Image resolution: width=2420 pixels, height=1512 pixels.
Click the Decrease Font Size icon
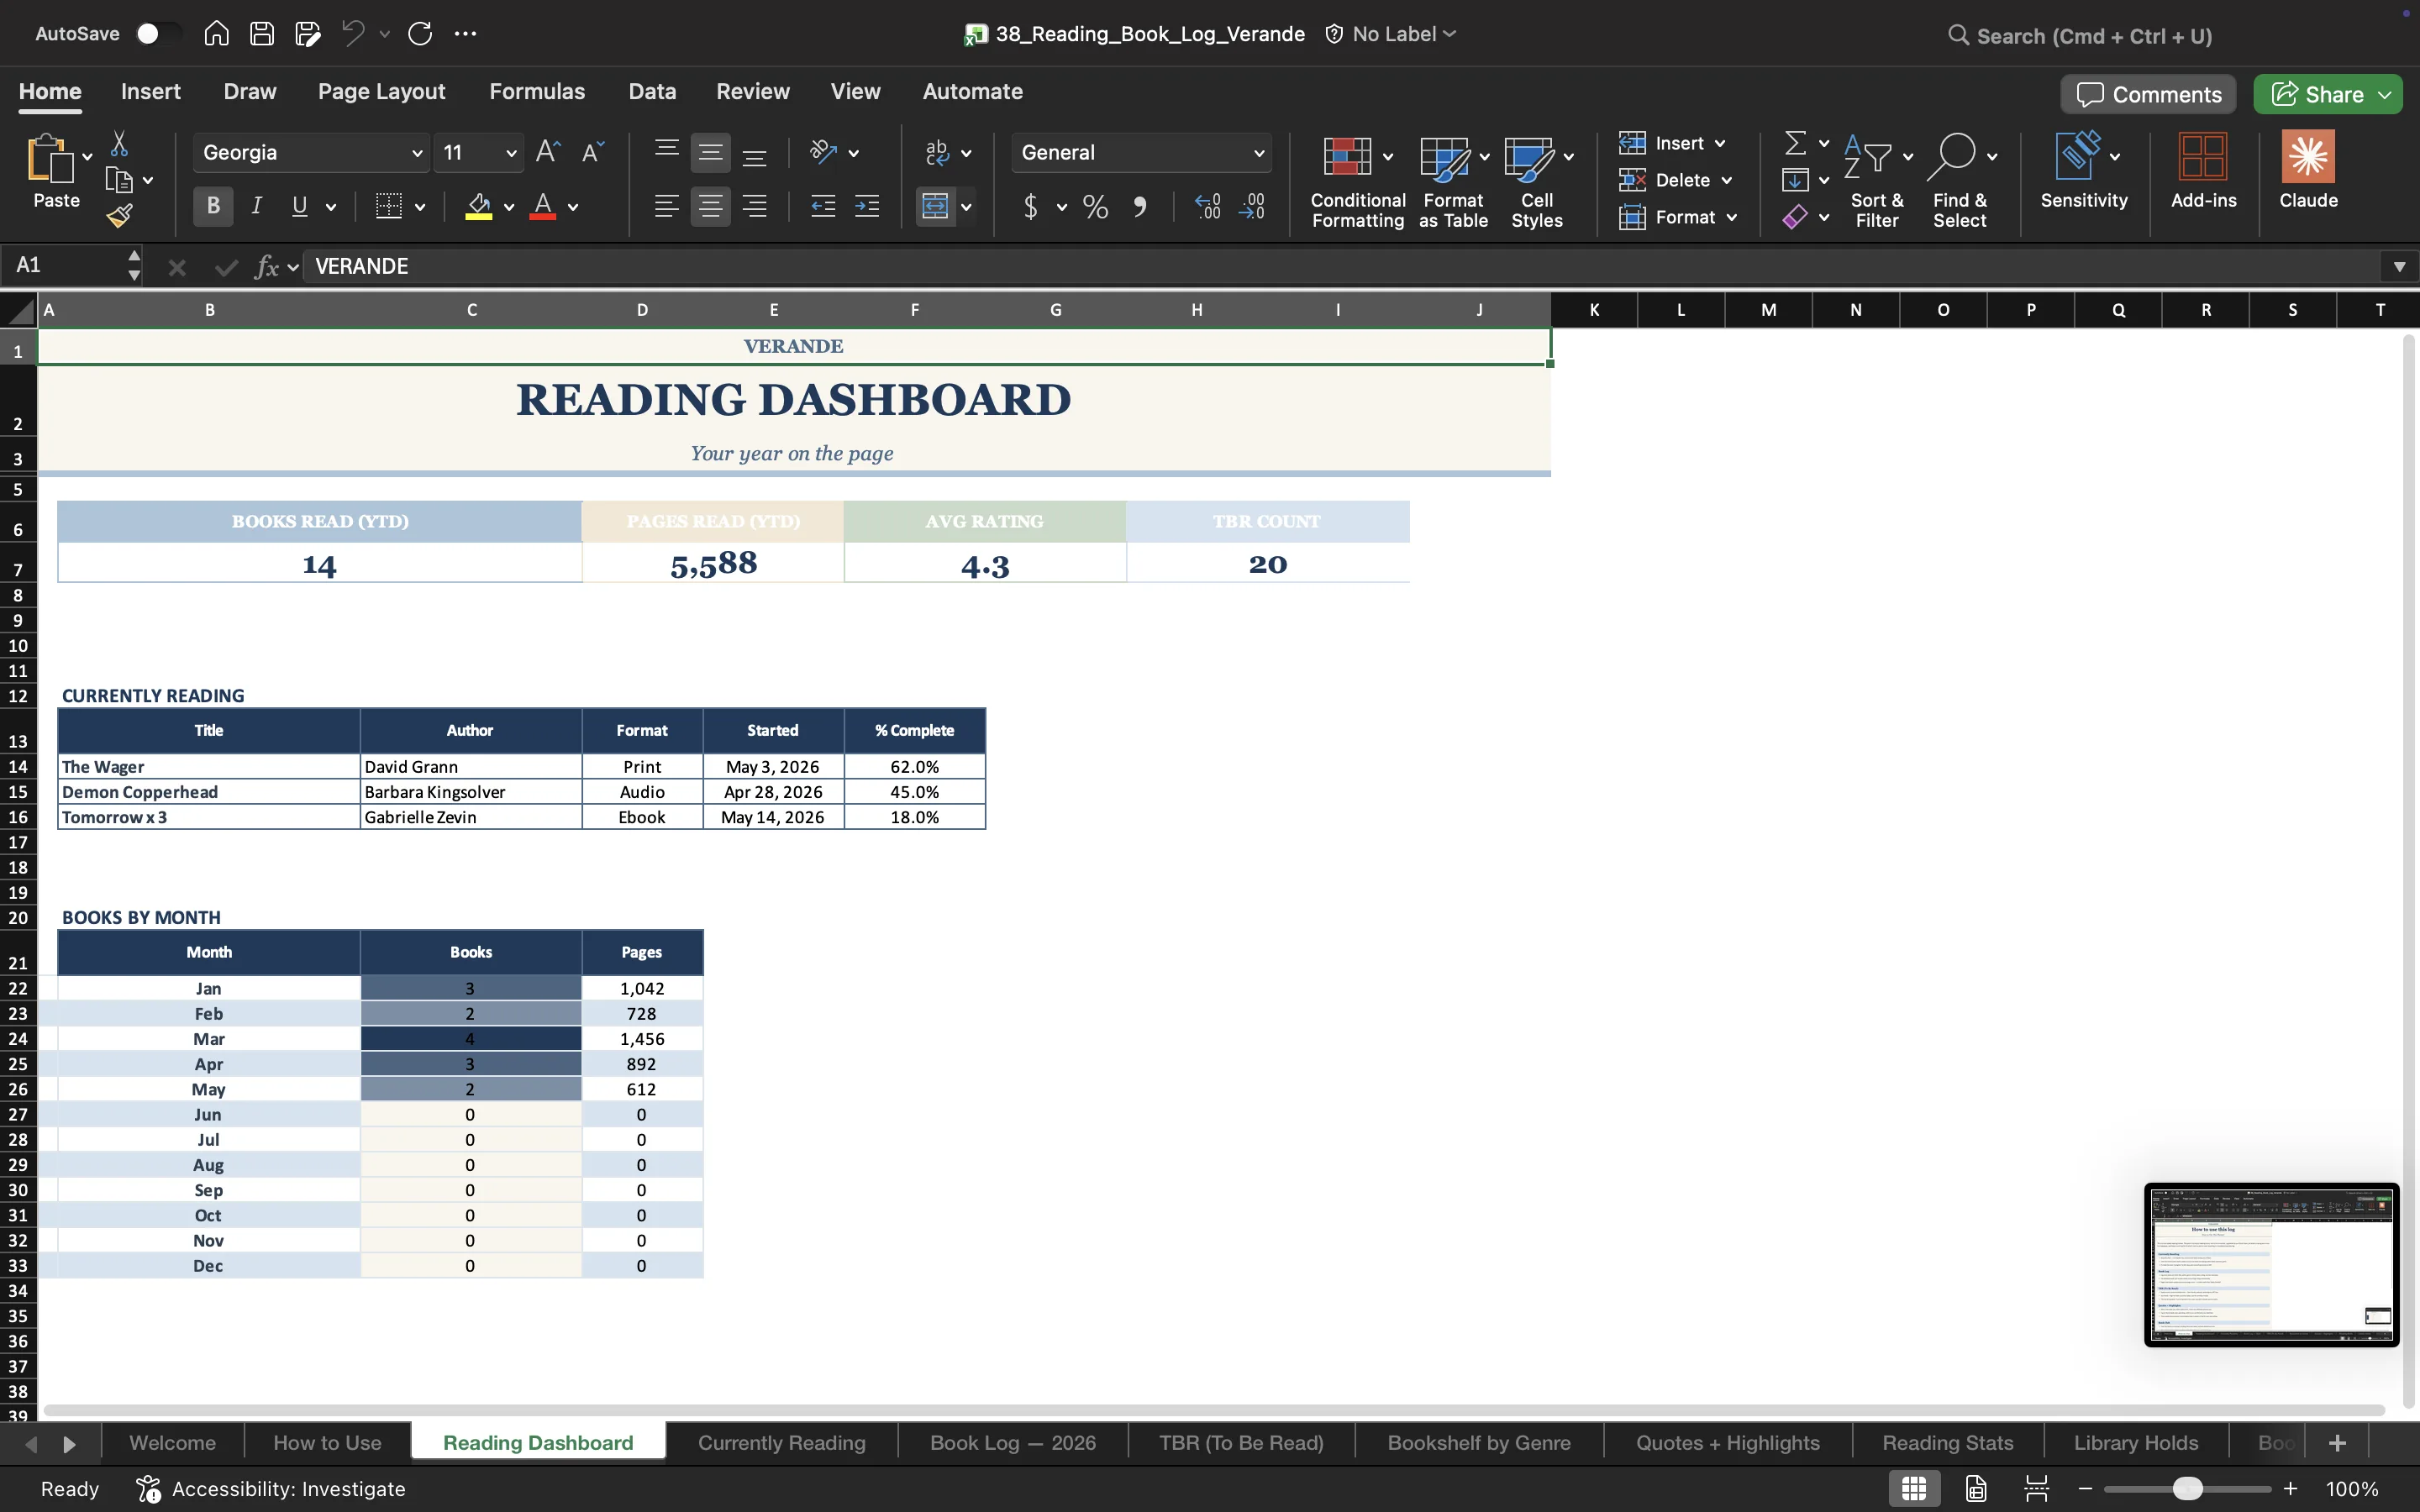coord(593,152)
